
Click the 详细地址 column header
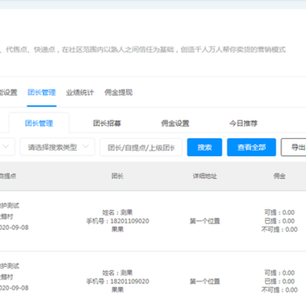point(205,176)
